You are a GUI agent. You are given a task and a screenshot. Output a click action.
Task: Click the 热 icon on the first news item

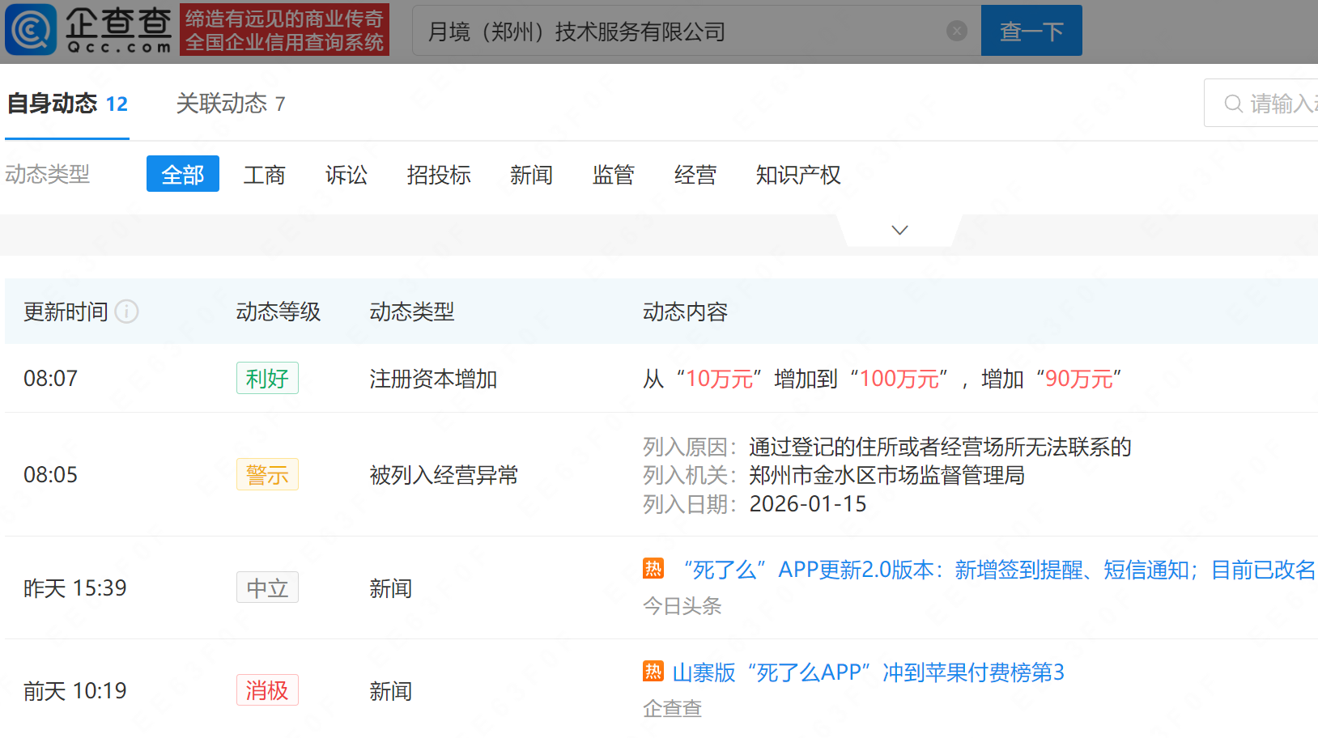(x=653, y=569)
